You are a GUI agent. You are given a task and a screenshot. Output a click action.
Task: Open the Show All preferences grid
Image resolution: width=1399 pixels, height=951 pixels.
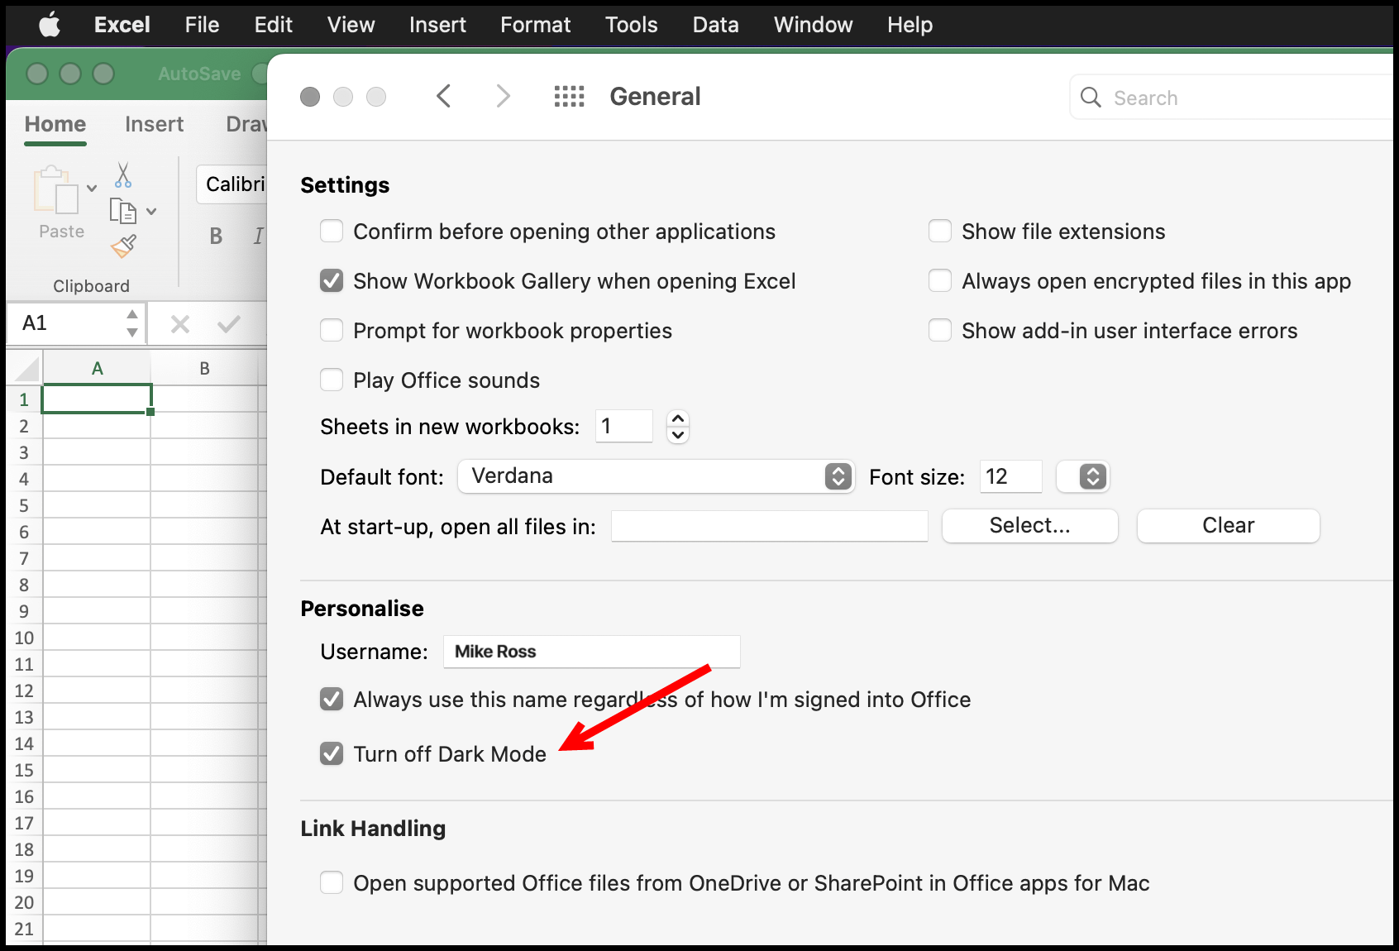[x=569, y=96]
